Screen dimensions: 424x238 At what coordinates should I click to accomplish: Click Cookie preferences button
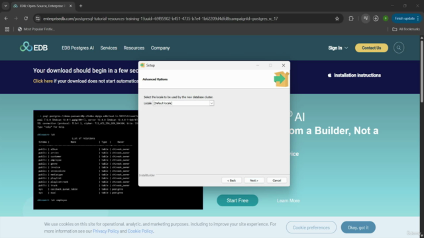point(311,227)
